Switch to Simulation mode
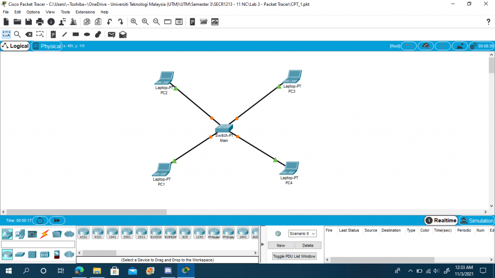495x278 pixels. [477, 220]
